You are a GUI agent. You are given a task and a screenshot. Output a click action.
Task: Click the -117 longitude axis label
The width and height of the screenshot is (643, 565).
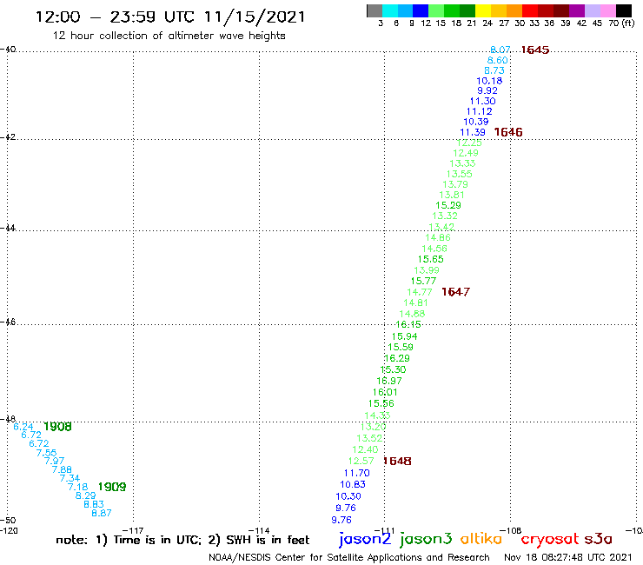[x=133, y=530]
